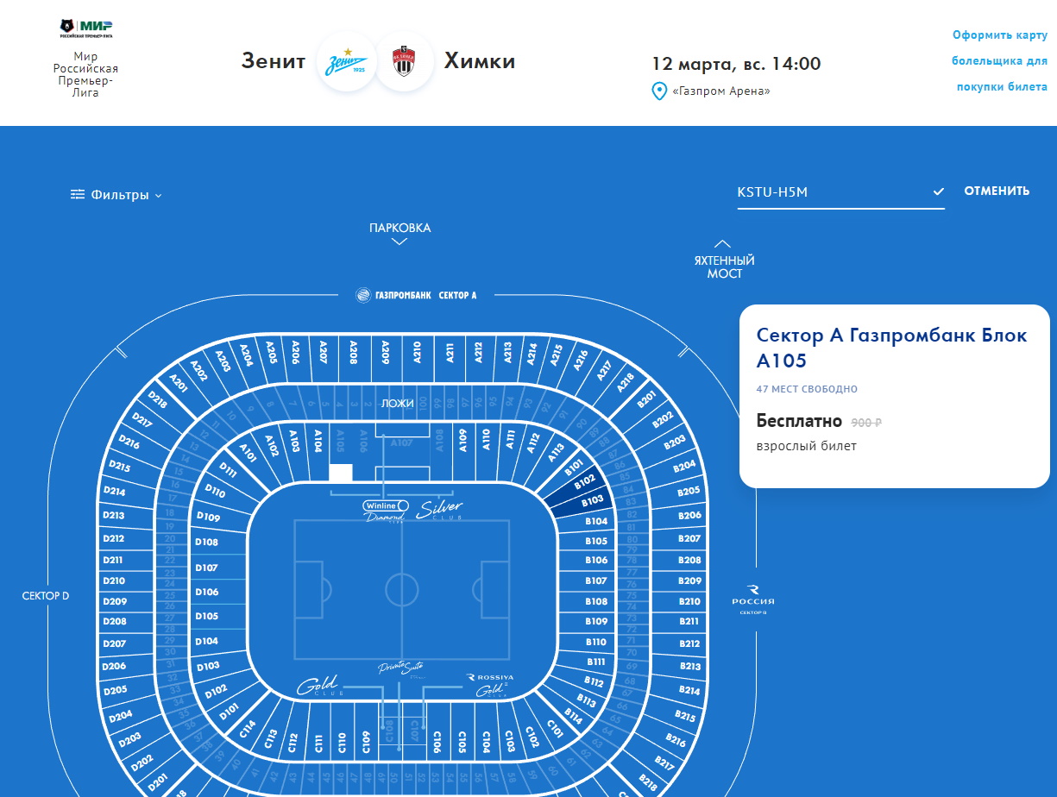This screenshot has height=797, width=1057.
Task: Click the promo code input field
Action: click(830, 192)
